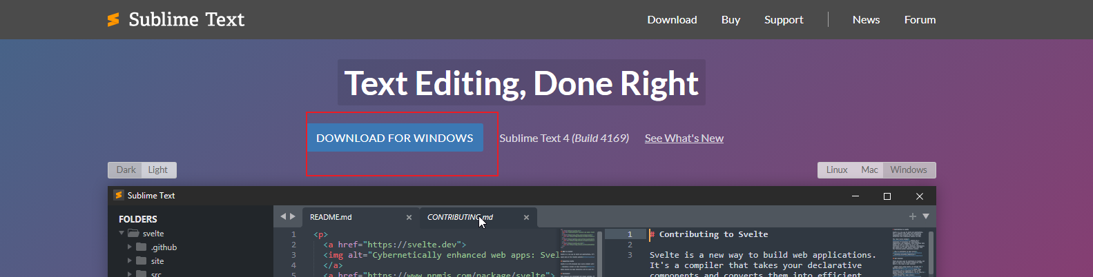Click line number 1 in the right pane

629,234
